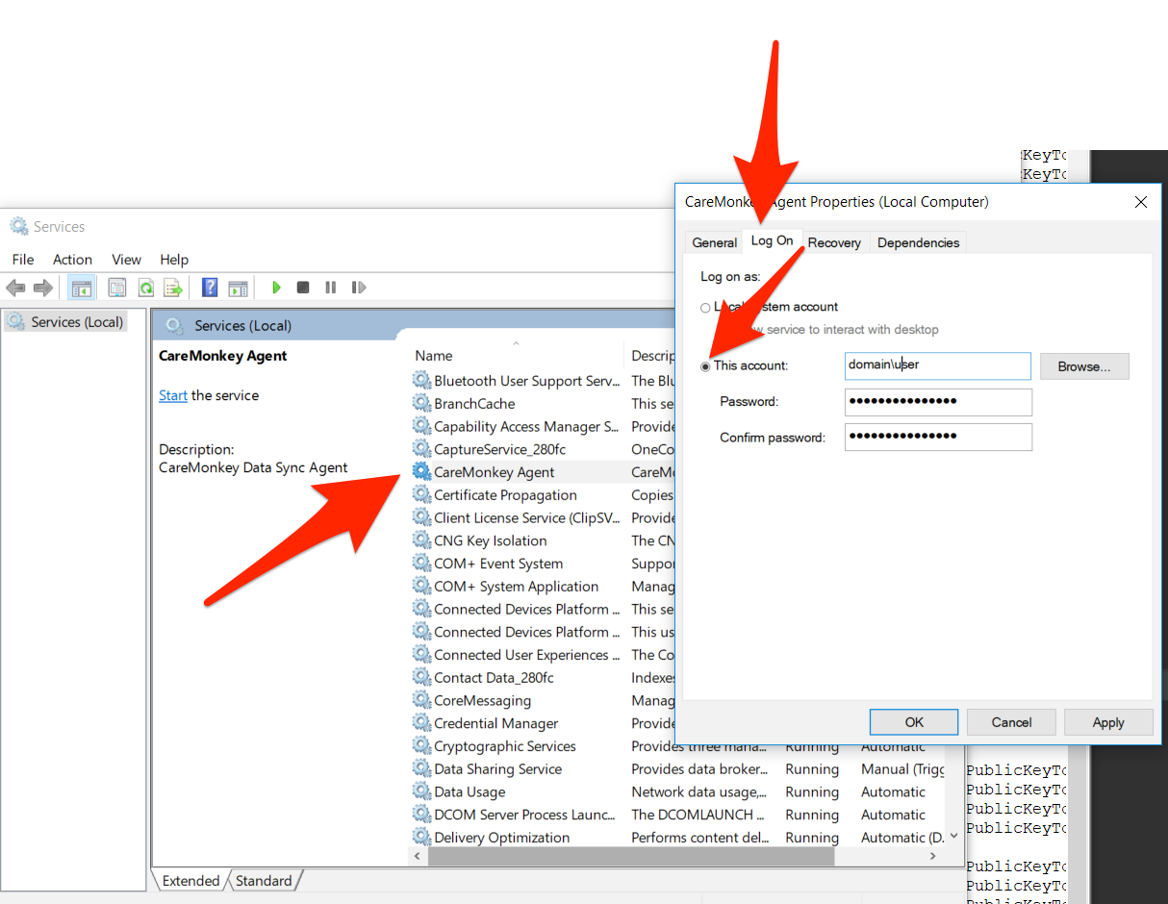
Task: Click the gear icon beside CareMonkey Agent
Action: click(x=421, y=472)
